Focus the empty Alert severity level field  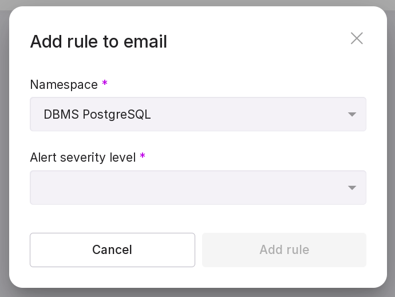point(183,187)
